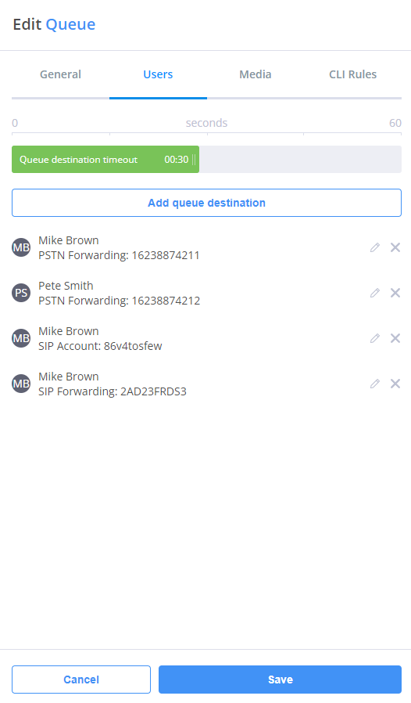Click Add queue destination button
Viewport: 411px width, 703px height.
[x=206, y=203]
